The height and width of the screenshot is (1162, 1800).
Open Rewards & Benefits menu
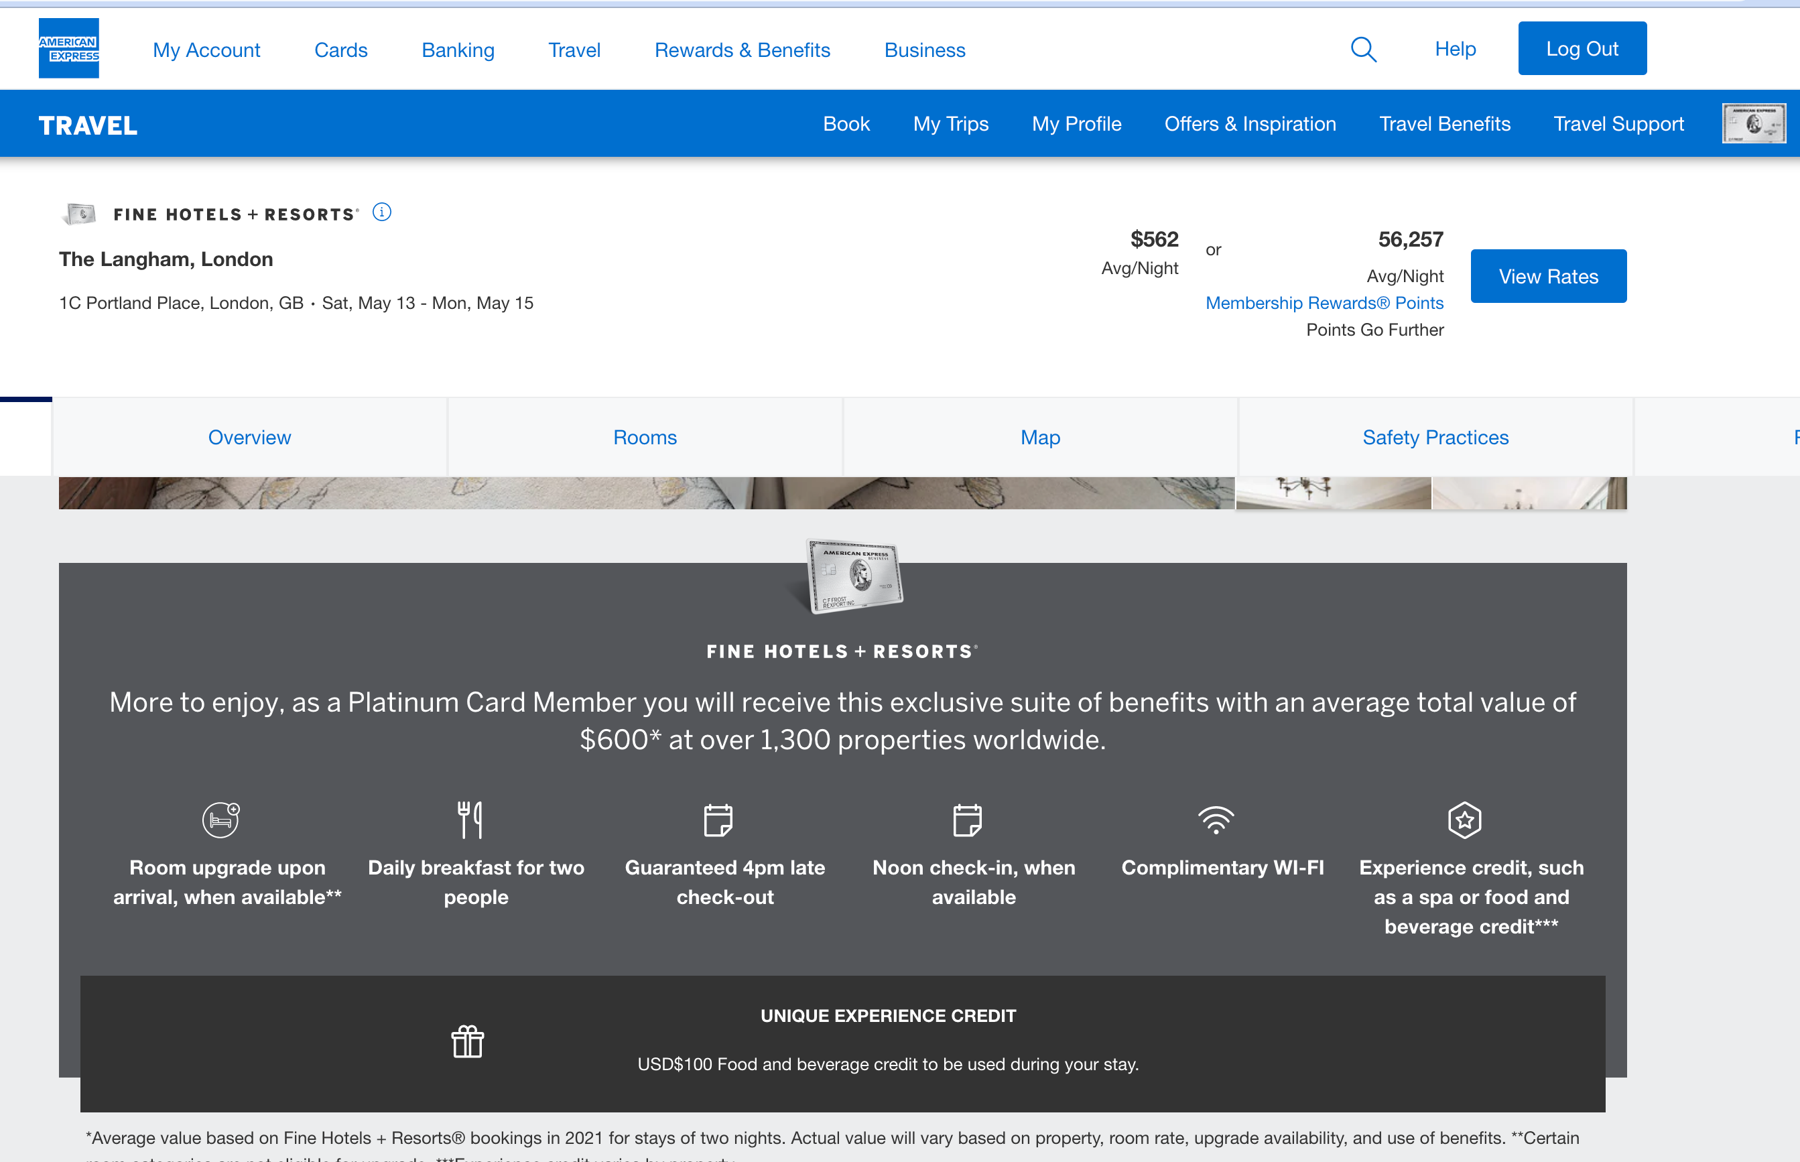pos(743,50)
